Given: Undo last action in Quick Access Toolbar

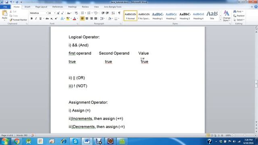Looking at the screenshot, I should (x=11, y=2).
